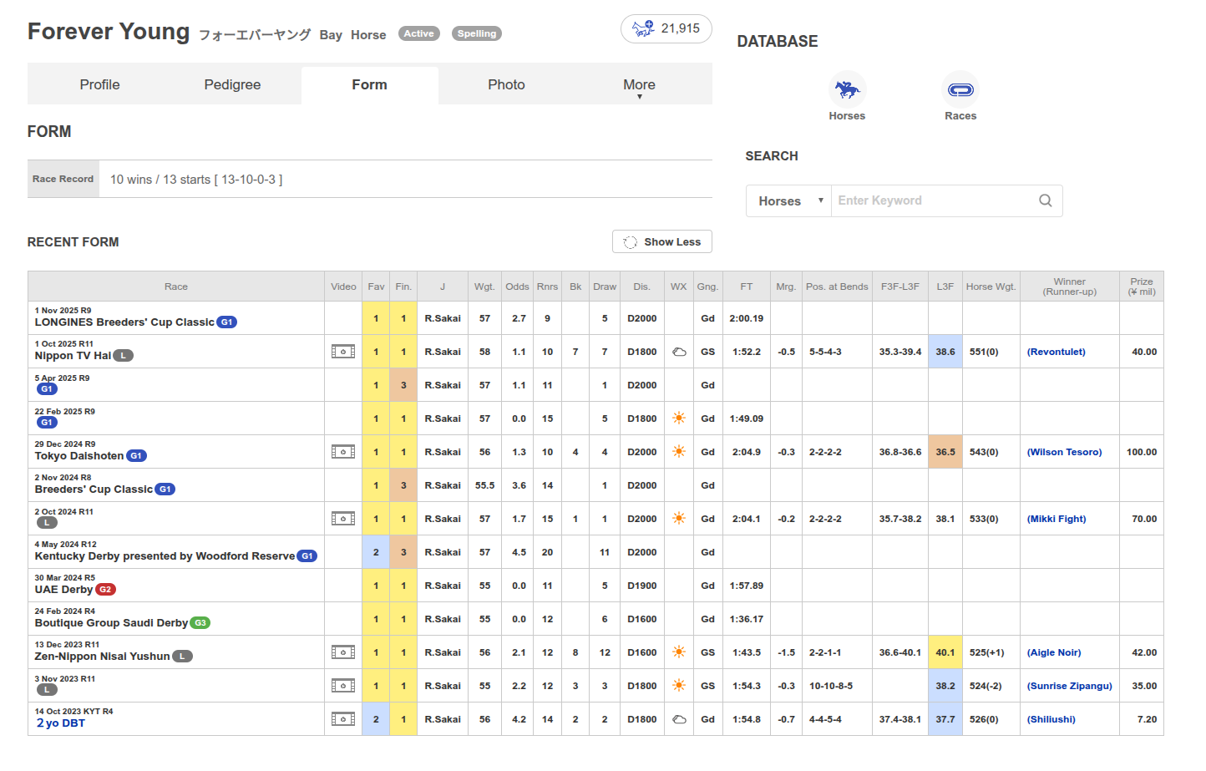Play video for Tokyo Daishoten race
This screenshot has height=771, width=1206.
[343, 452]
